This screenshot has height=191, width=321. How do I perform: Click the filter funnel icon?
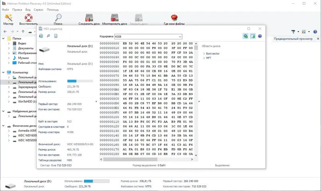(293, 32)
